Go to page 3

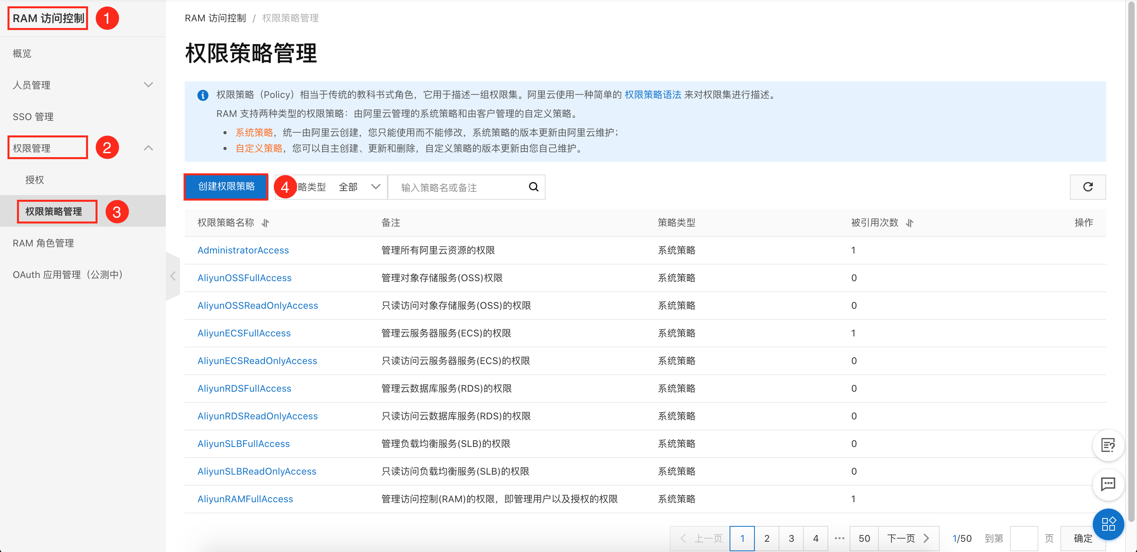pos(791,538)
